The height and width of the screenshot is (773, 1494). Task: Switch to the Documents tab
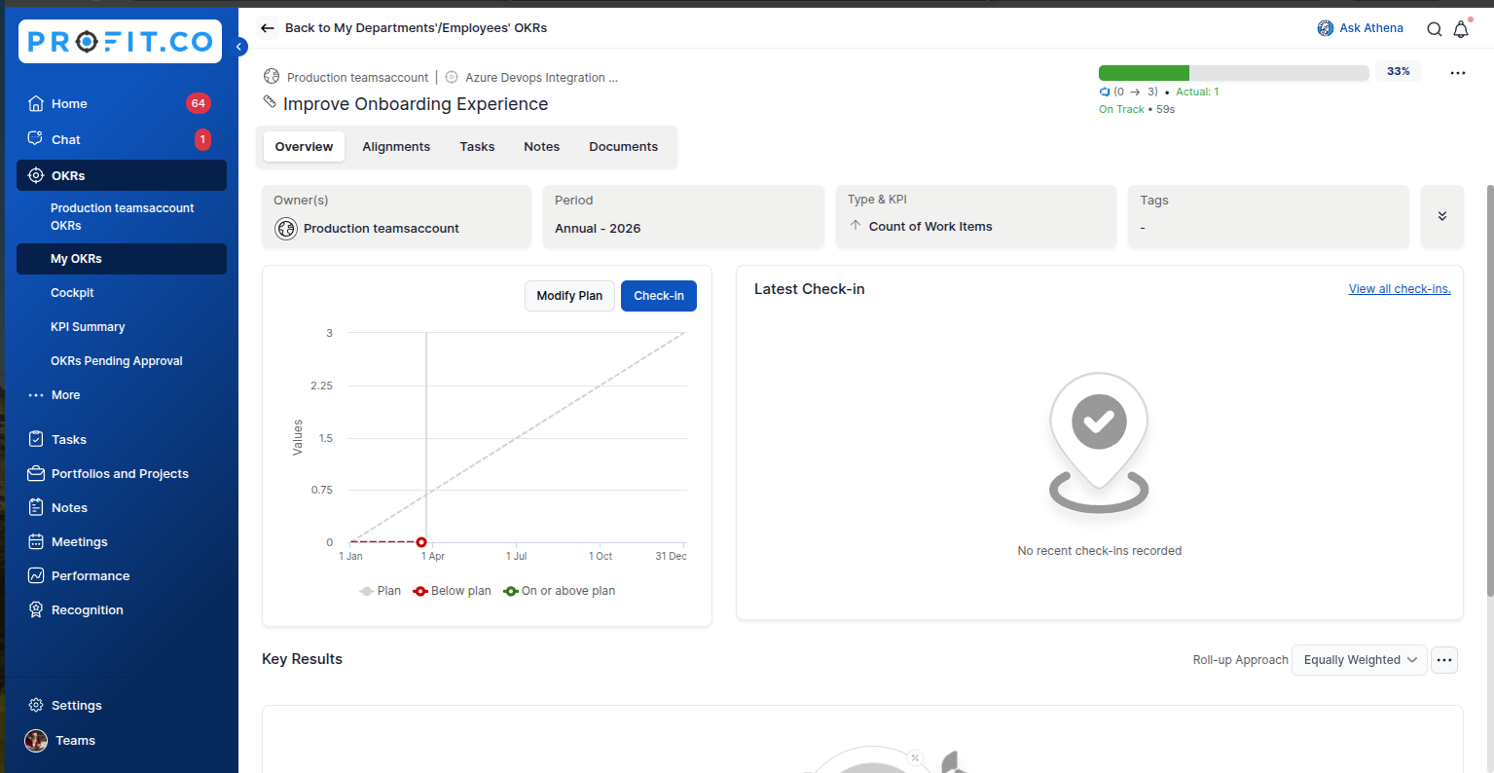[x=623, y=147]
